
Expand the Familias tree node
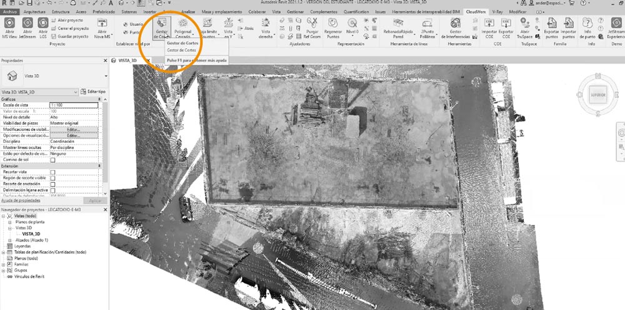pos(4,264)
